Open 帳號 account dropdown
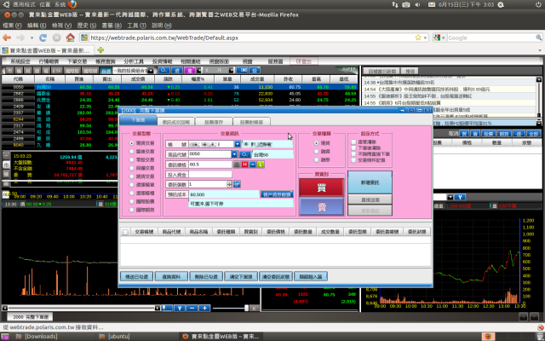 [238, 144]
